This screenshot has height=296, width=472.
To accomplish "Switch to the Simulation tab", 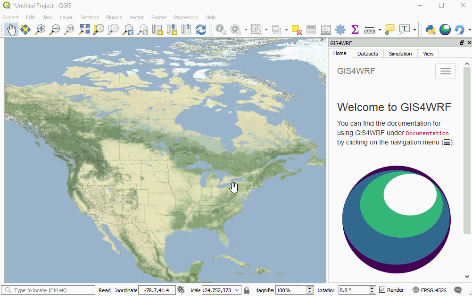I will click(400, 54).
